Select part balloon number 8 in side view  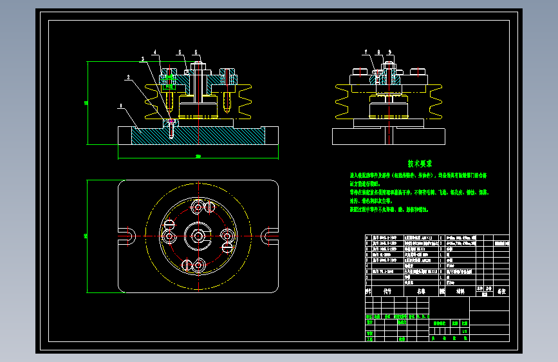click(x=378, y=52)
